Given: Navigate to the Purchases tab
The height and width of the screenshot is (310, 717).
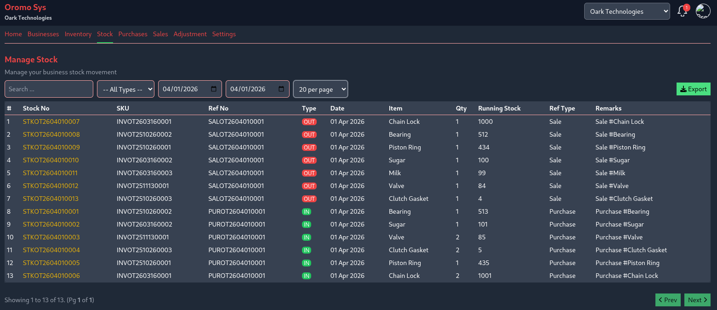Looking at the screenshot, I should (x=133, y=34).
